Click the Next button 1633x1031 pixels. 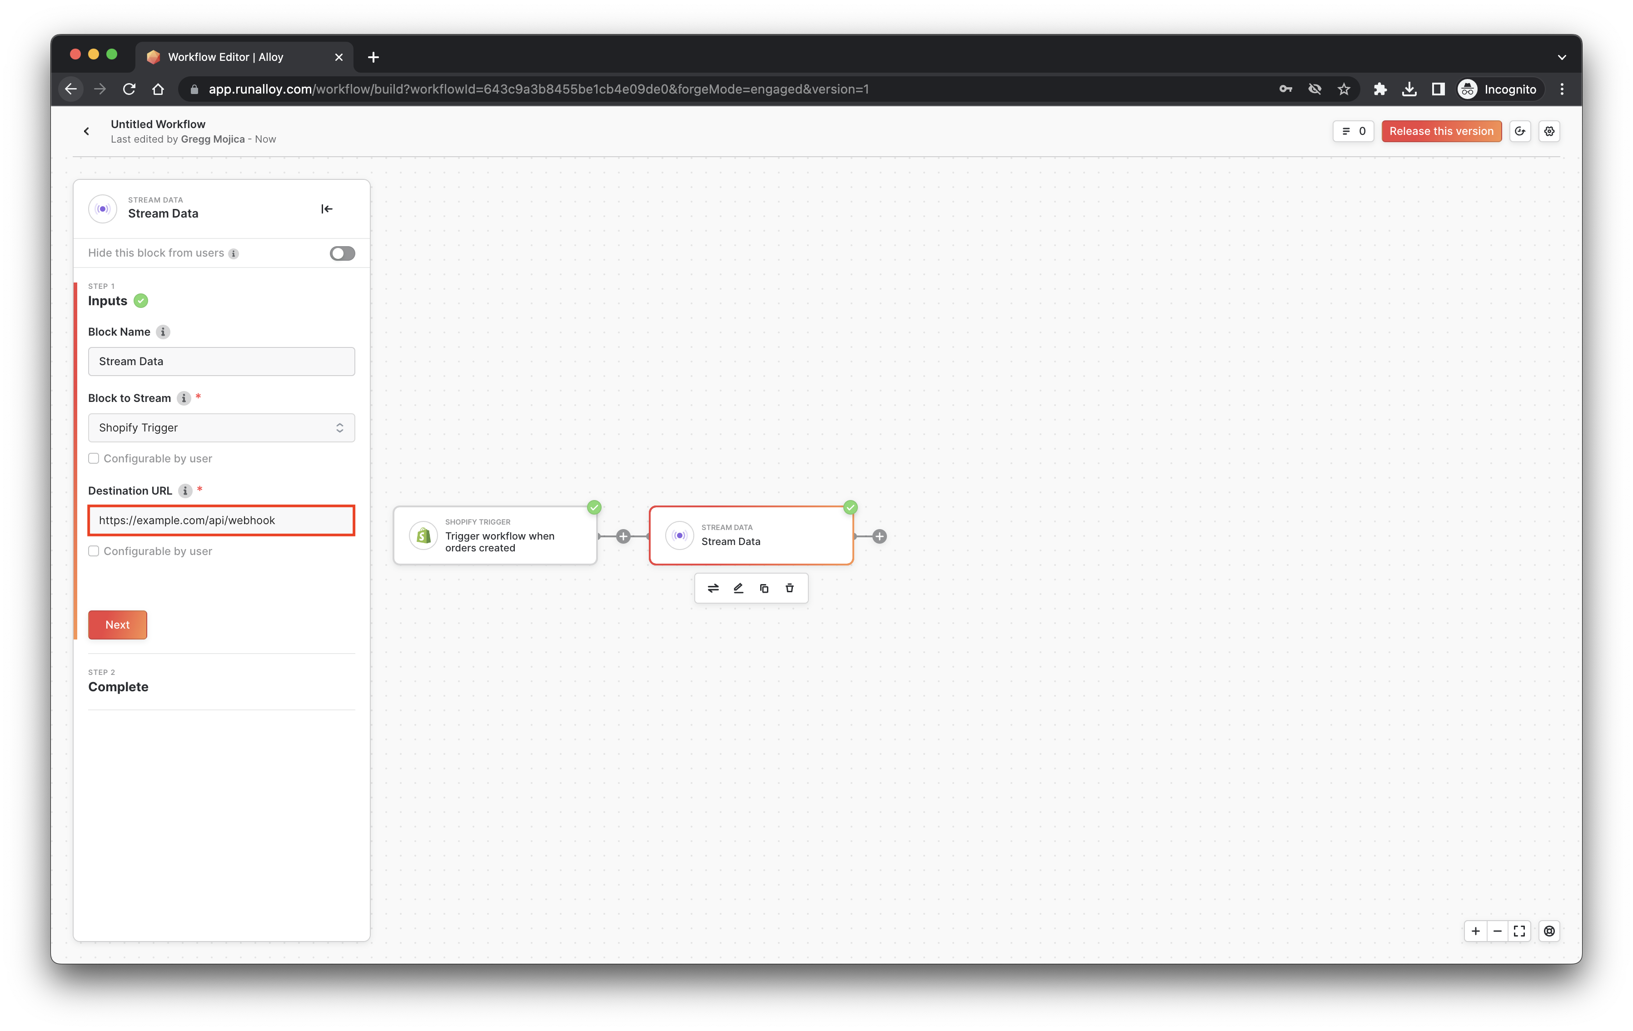117,625
